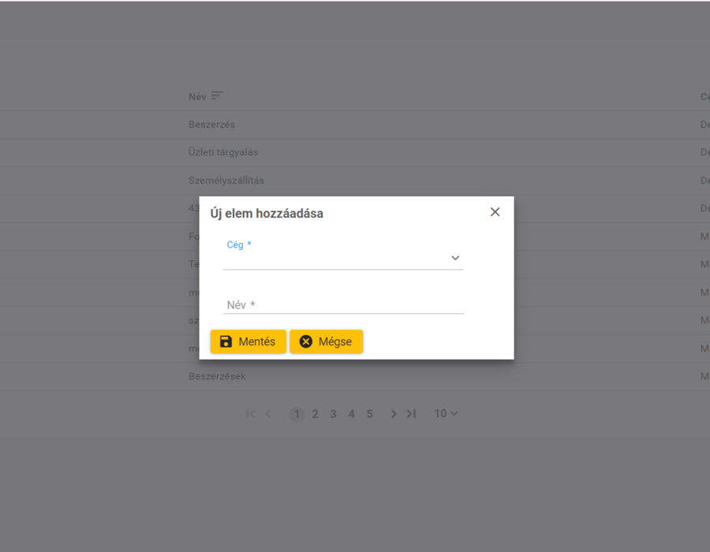Select the Beszerzés row

click(x=355, y=125)
